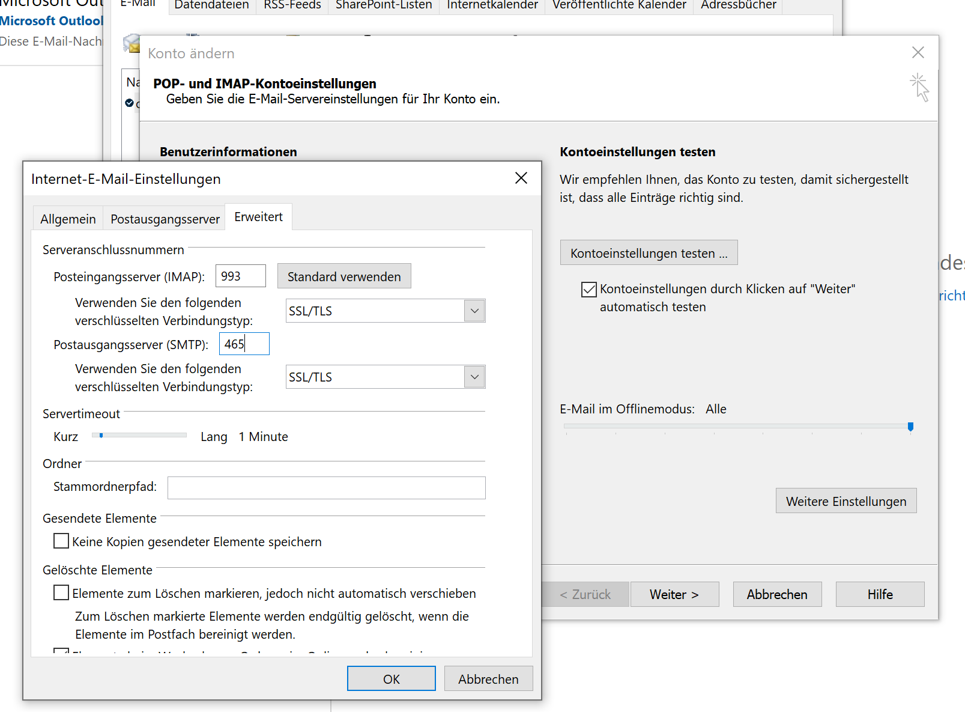Click the Standard verwenden button
The image size is (965, 712).
344,276
